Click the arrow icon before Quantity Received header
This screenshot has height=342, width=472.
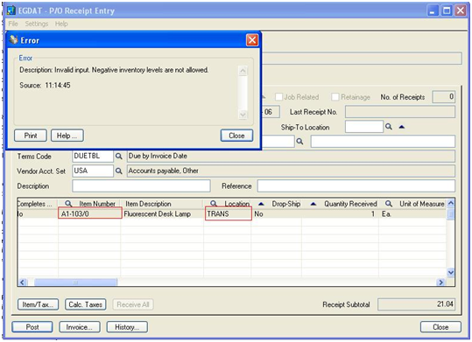(313, 204)
